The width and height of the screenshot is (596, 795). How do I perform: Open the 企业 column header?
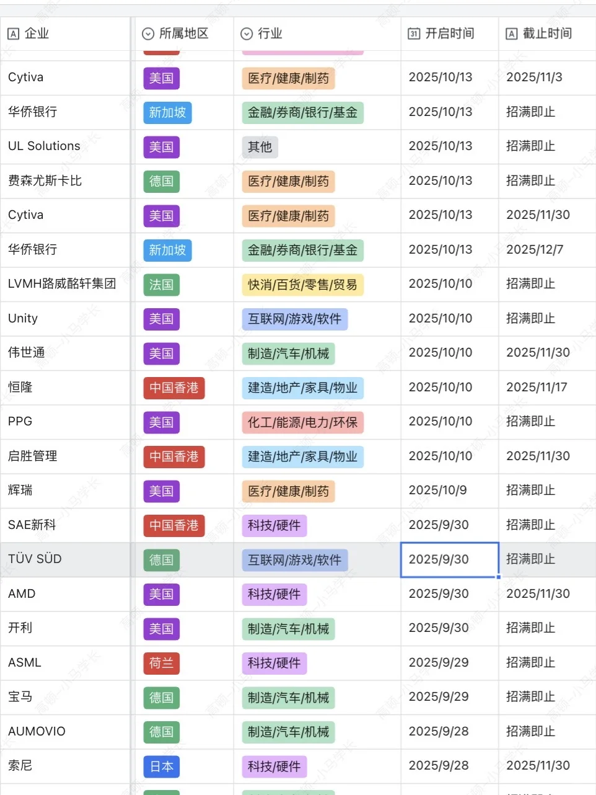(65, 34)
